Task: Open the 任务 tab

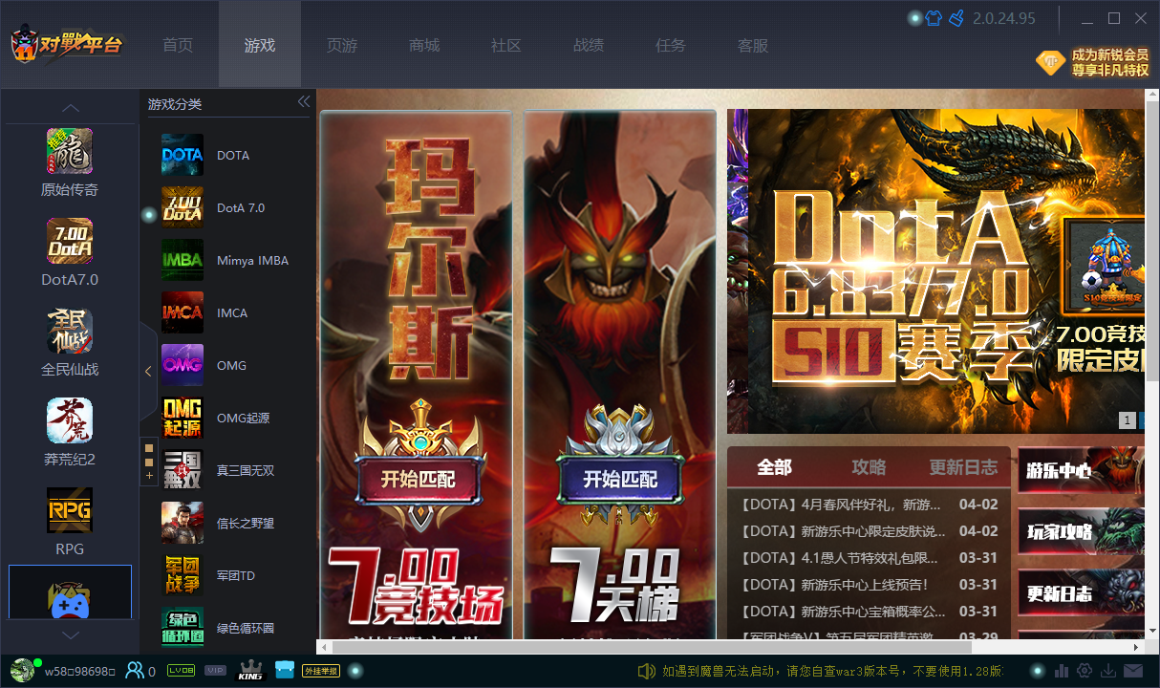Action: pyautogui.click(x=671, y=45)
